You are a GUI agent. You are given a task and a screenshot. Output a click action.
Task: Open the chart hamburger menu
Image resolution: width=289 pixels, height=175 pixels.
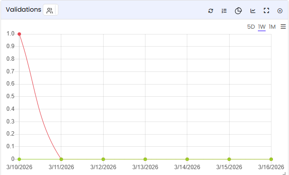click(283, 27)
